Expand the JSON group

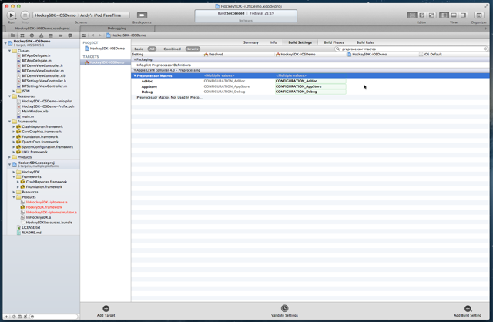point(14,91)
